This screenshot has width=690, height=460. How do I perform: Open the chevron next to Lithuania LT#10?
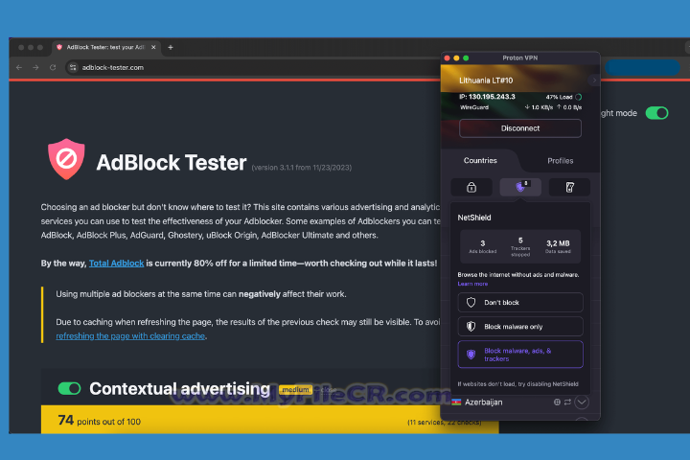click(594, 80)
